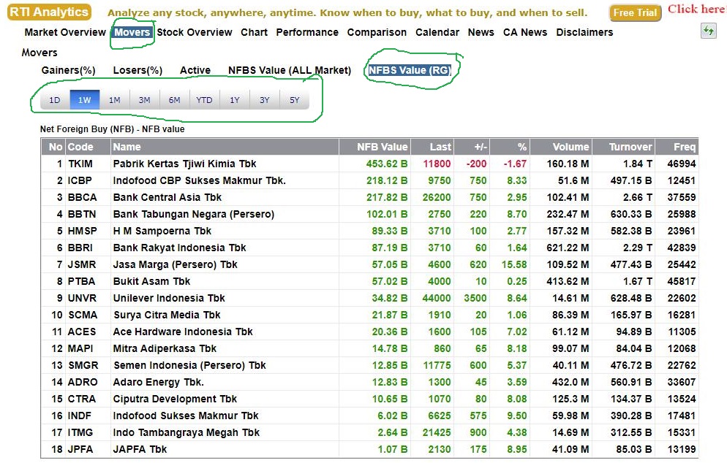Go to the Stock Overview tab
The width and height of the screenshot is (727, 463).
tap(195, 32)
